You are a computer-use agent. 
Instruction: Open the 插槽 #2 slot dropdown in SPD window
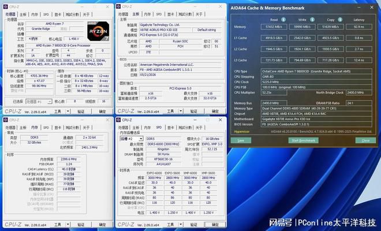pyautogui.click(x=141, y=139)
